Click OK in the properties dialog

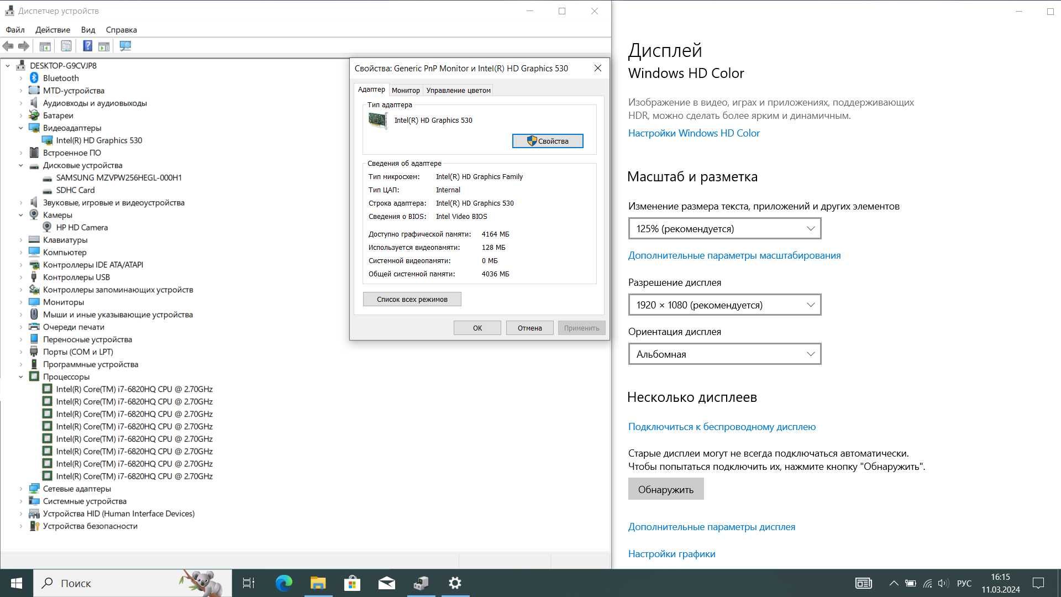[x=477, y=328]
